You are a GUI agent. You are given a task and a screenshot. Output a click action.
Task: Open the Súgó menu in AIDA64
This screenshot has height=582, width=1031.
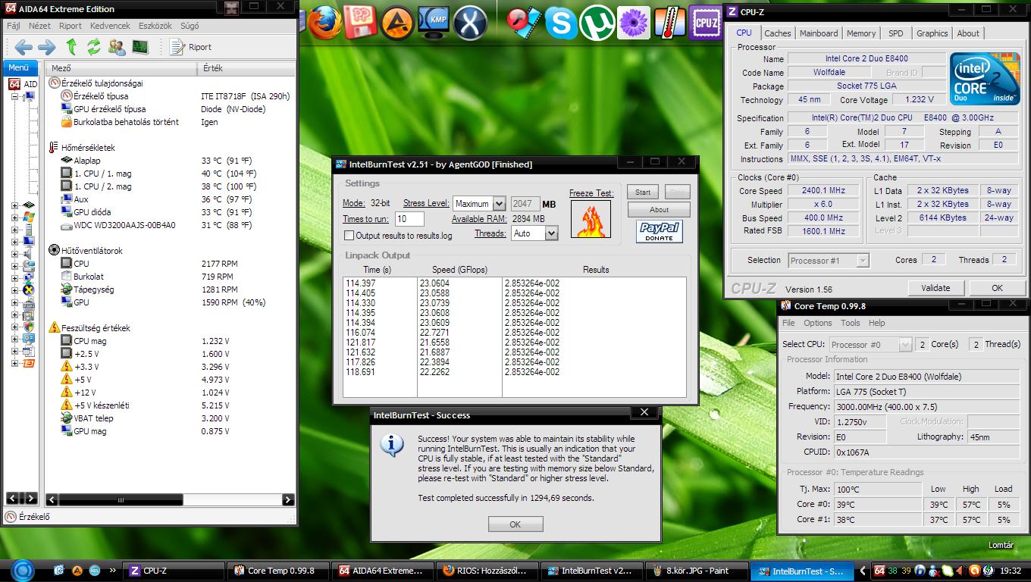point(190,26)
